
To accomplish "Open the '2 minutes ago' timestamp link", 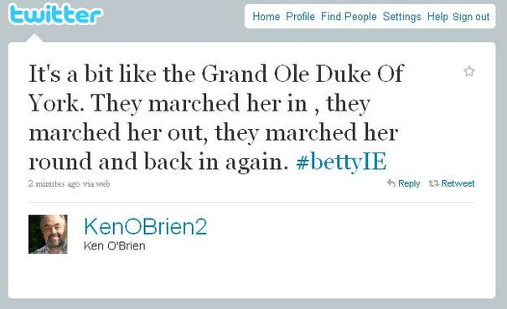I will tap(54, 183).
